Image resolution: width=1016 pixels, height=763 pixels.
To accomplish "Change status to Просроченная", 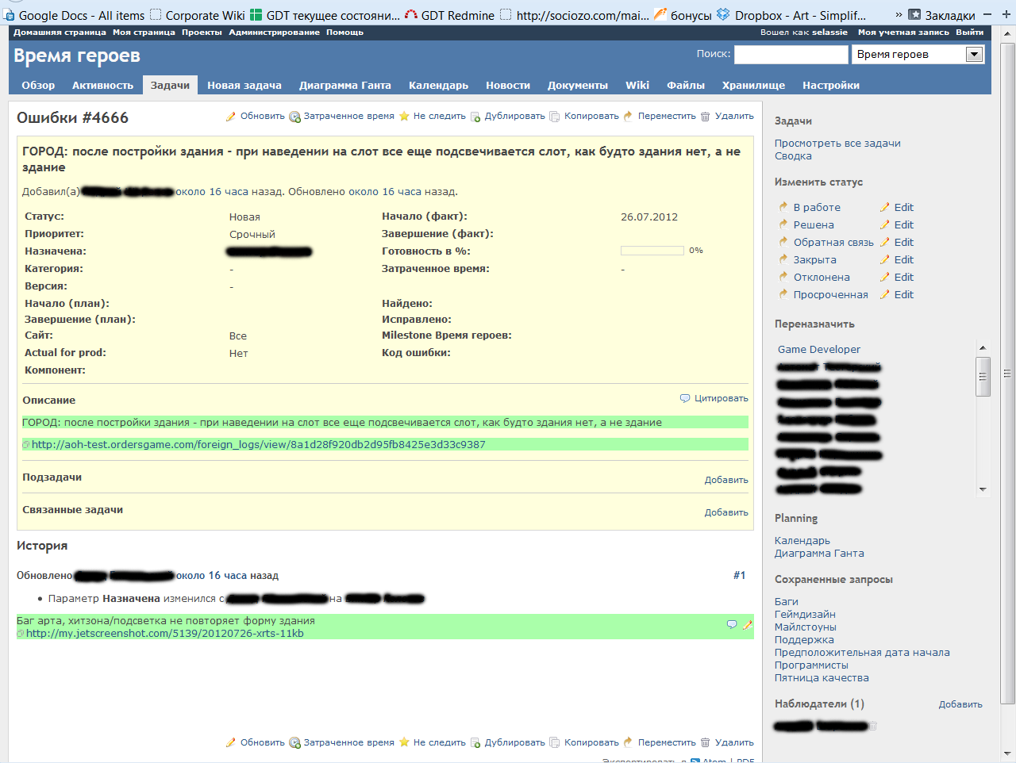I will point(831,295).
